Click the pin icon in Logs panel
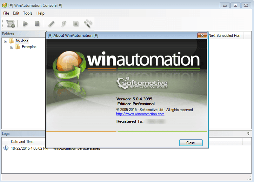Image resolution: width=254 pixels, height=182 pixels. click(x=248, y=134)
